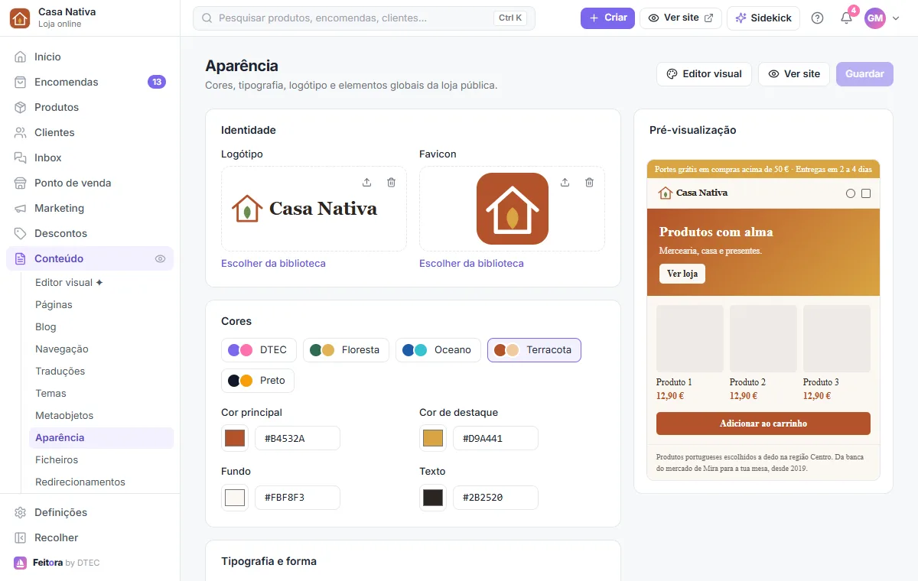918x581 pixels.
Task: Click the Criar button
Action: click(607, 18)
